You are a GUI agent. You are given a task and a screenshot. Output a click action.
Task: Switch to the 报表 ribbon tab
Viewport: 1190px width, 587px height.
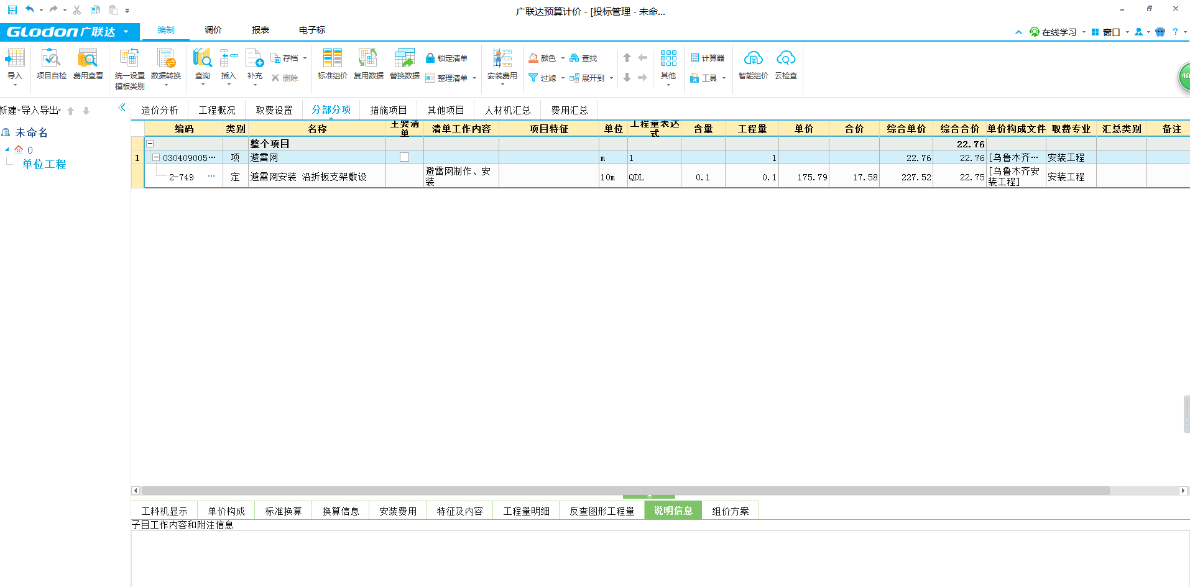tap(261, 30)
